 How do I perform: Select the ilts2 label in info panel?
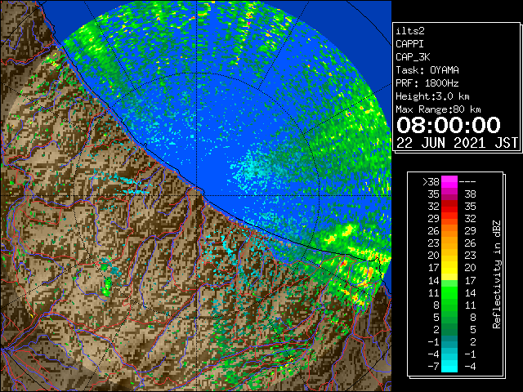coord(410,31)
